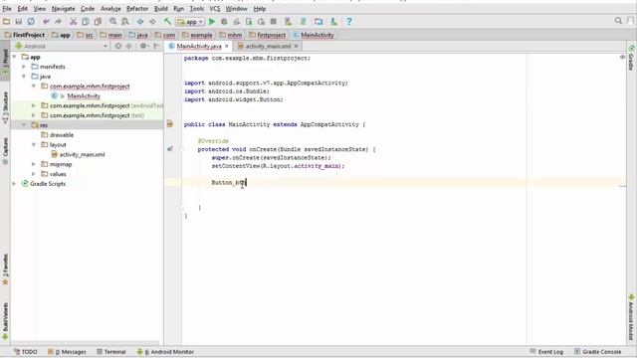Click the red Stop square icon

pyautogui.click(x=274, y=22)
